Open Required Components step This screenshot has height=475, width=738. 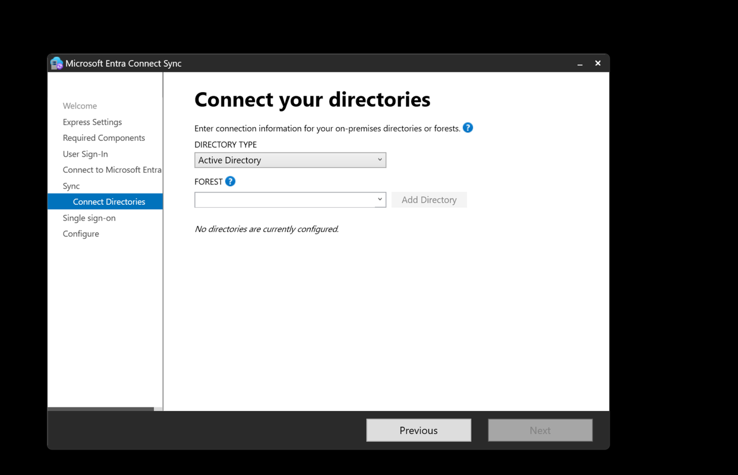[104, 138]
